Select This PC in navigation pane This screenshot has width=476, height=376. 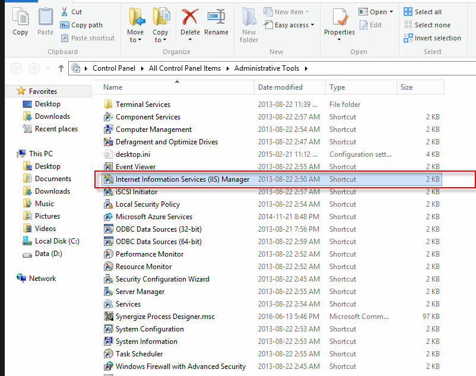(x=41, y=154)
